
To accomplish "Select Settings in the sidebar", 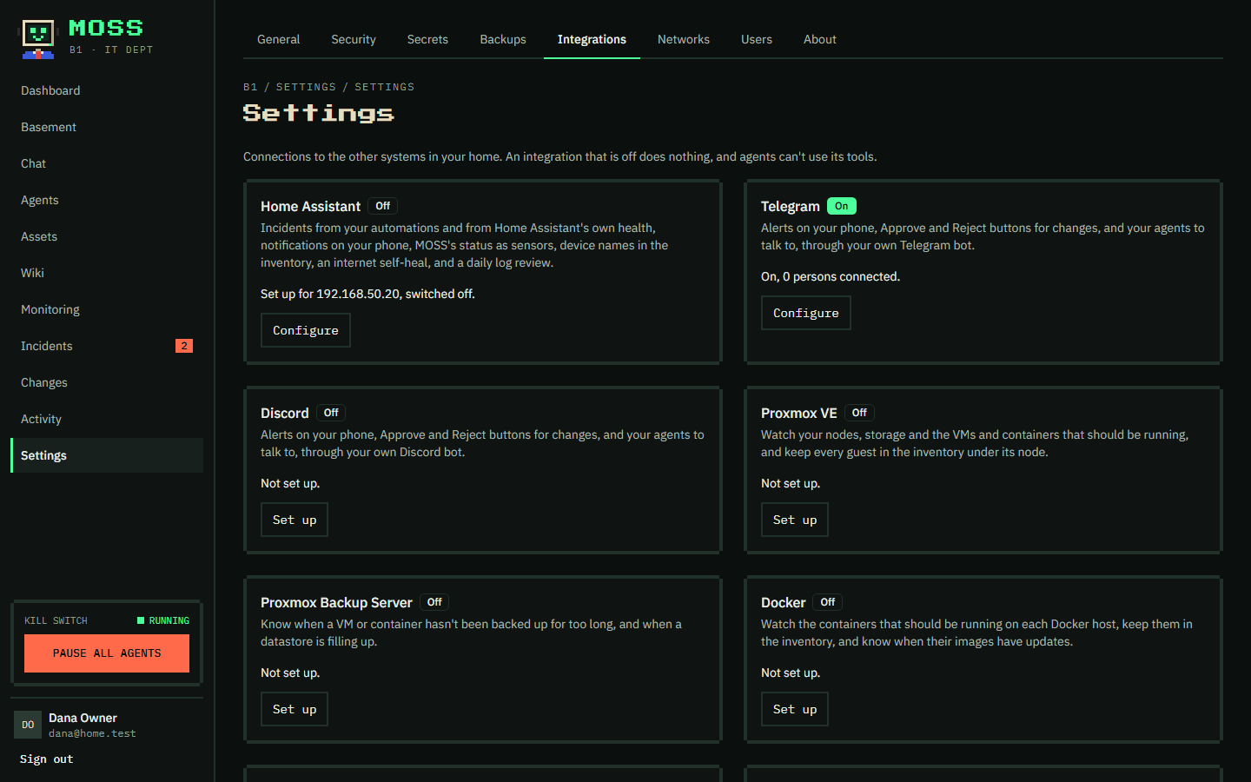I will (107, 455).
